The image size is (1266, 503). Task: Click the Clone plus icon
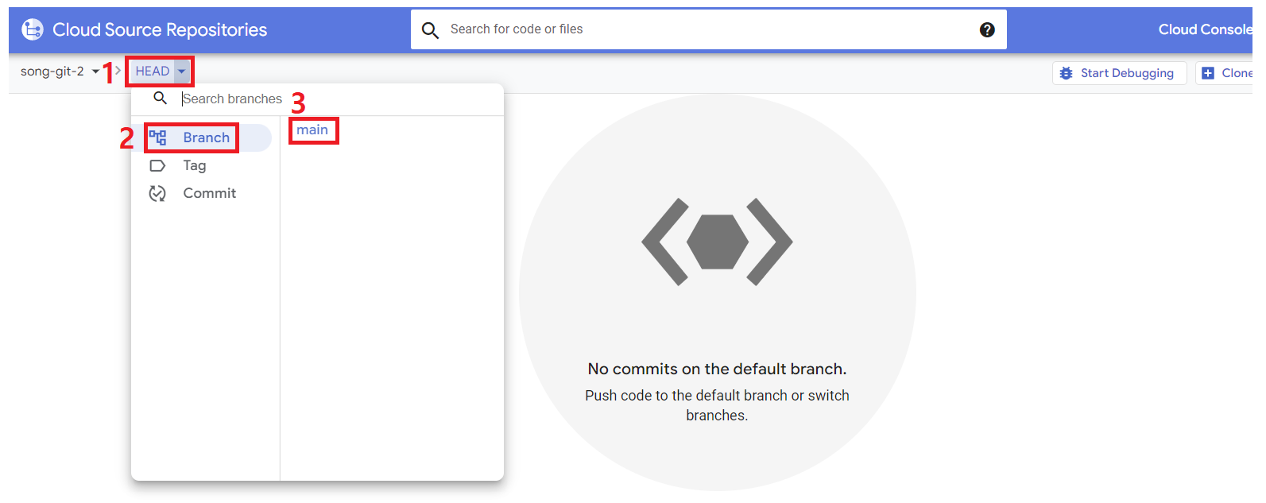tap(1208, 73)
